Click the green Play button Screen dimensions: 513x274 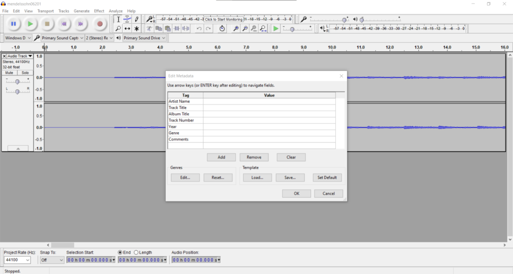pos(31,23)
